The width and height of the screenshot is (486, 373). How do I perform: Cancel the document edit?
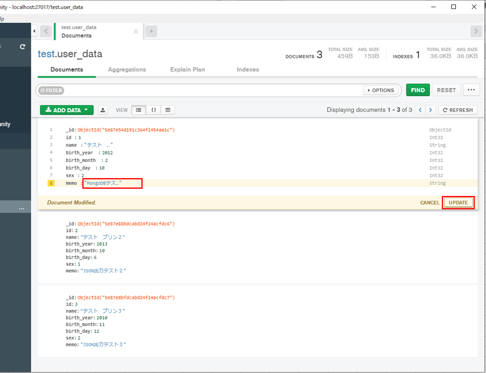click(x=429, y=202)
